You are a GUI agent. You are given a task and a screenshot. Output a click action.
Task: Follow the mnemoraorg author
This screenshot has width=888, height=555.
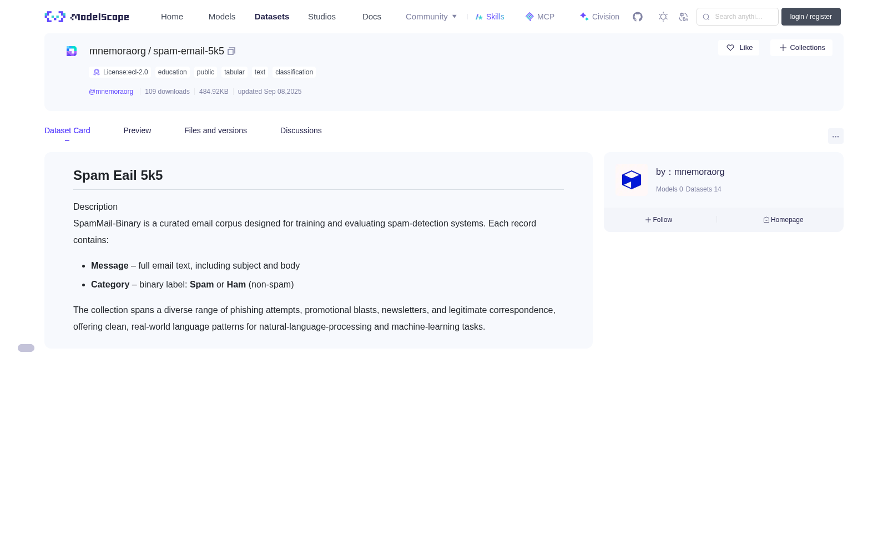(659, 220)
